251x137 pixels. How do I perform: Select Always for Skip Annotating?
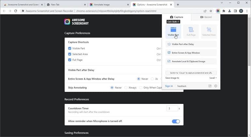[x=126, y=88]
